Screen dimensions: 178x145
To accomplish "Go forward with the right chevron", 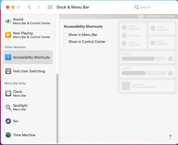I will click(x=39, y=7).
